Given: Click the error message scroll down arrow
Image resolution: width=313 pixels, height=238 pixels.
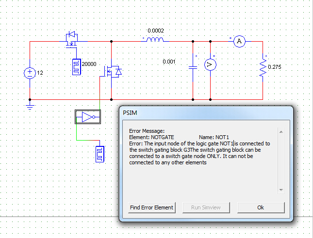Looking at the screenshot, I should tap(281, 190).
